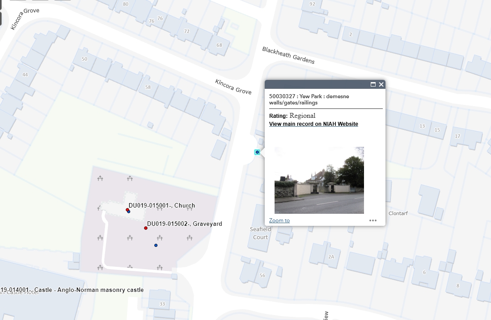Click the Clontarf place label

coord(398,213)
